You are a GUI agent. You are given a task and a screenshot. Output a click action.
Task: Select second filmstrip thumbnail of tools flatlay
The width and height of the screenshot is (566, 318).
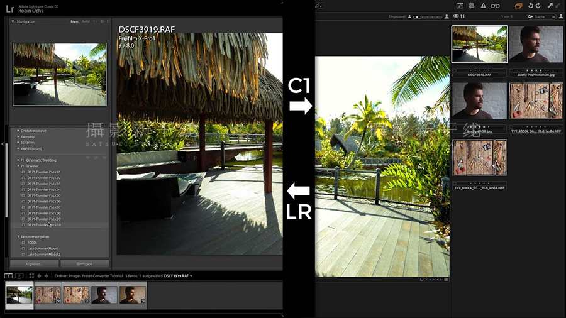[48, 295]
